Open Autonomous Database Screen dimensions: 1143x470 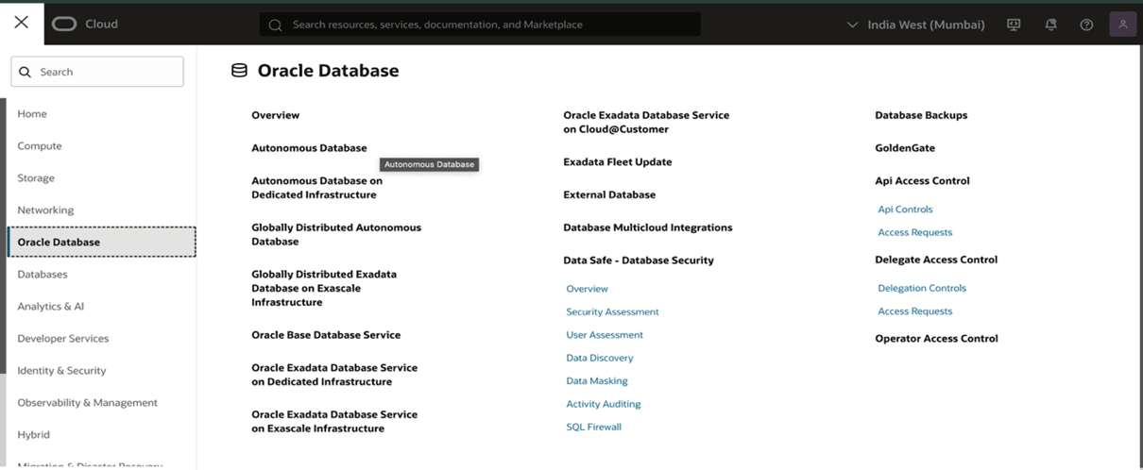(309, 148)
